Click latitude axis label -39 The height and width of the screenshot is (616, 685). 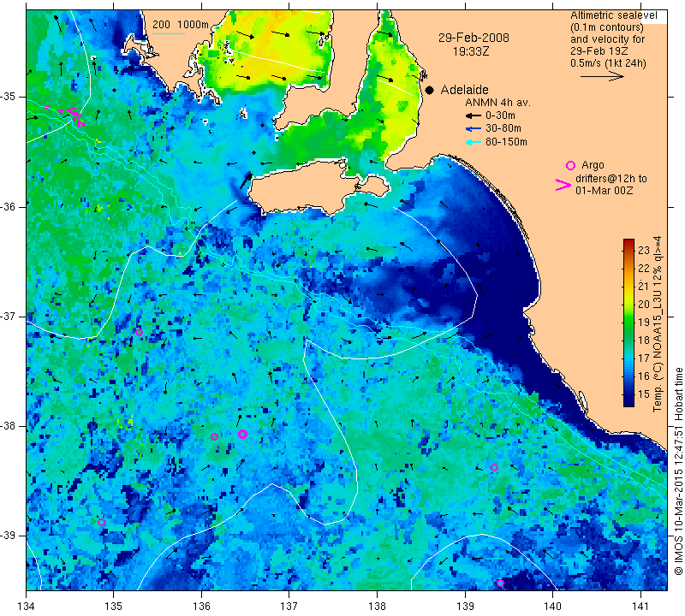9,536
